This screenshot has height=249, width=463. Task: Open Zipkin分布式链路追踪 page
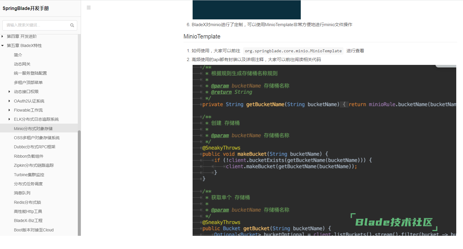(34, 165)
